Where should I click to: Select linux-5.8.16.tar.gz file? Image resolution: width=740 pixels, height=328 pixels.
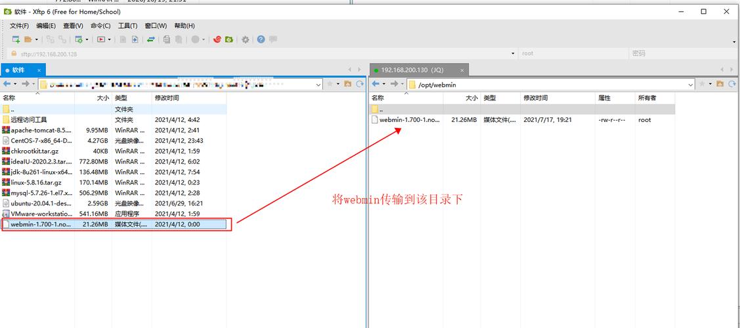113,182
